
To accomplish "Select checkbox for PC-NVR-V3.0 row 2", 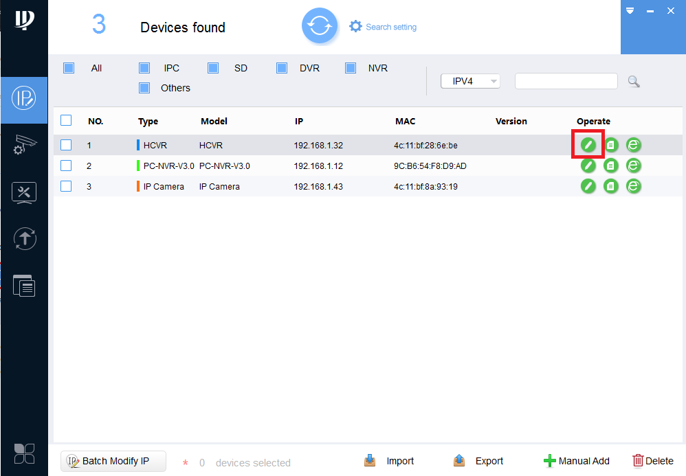I will (x=66, y=166).
